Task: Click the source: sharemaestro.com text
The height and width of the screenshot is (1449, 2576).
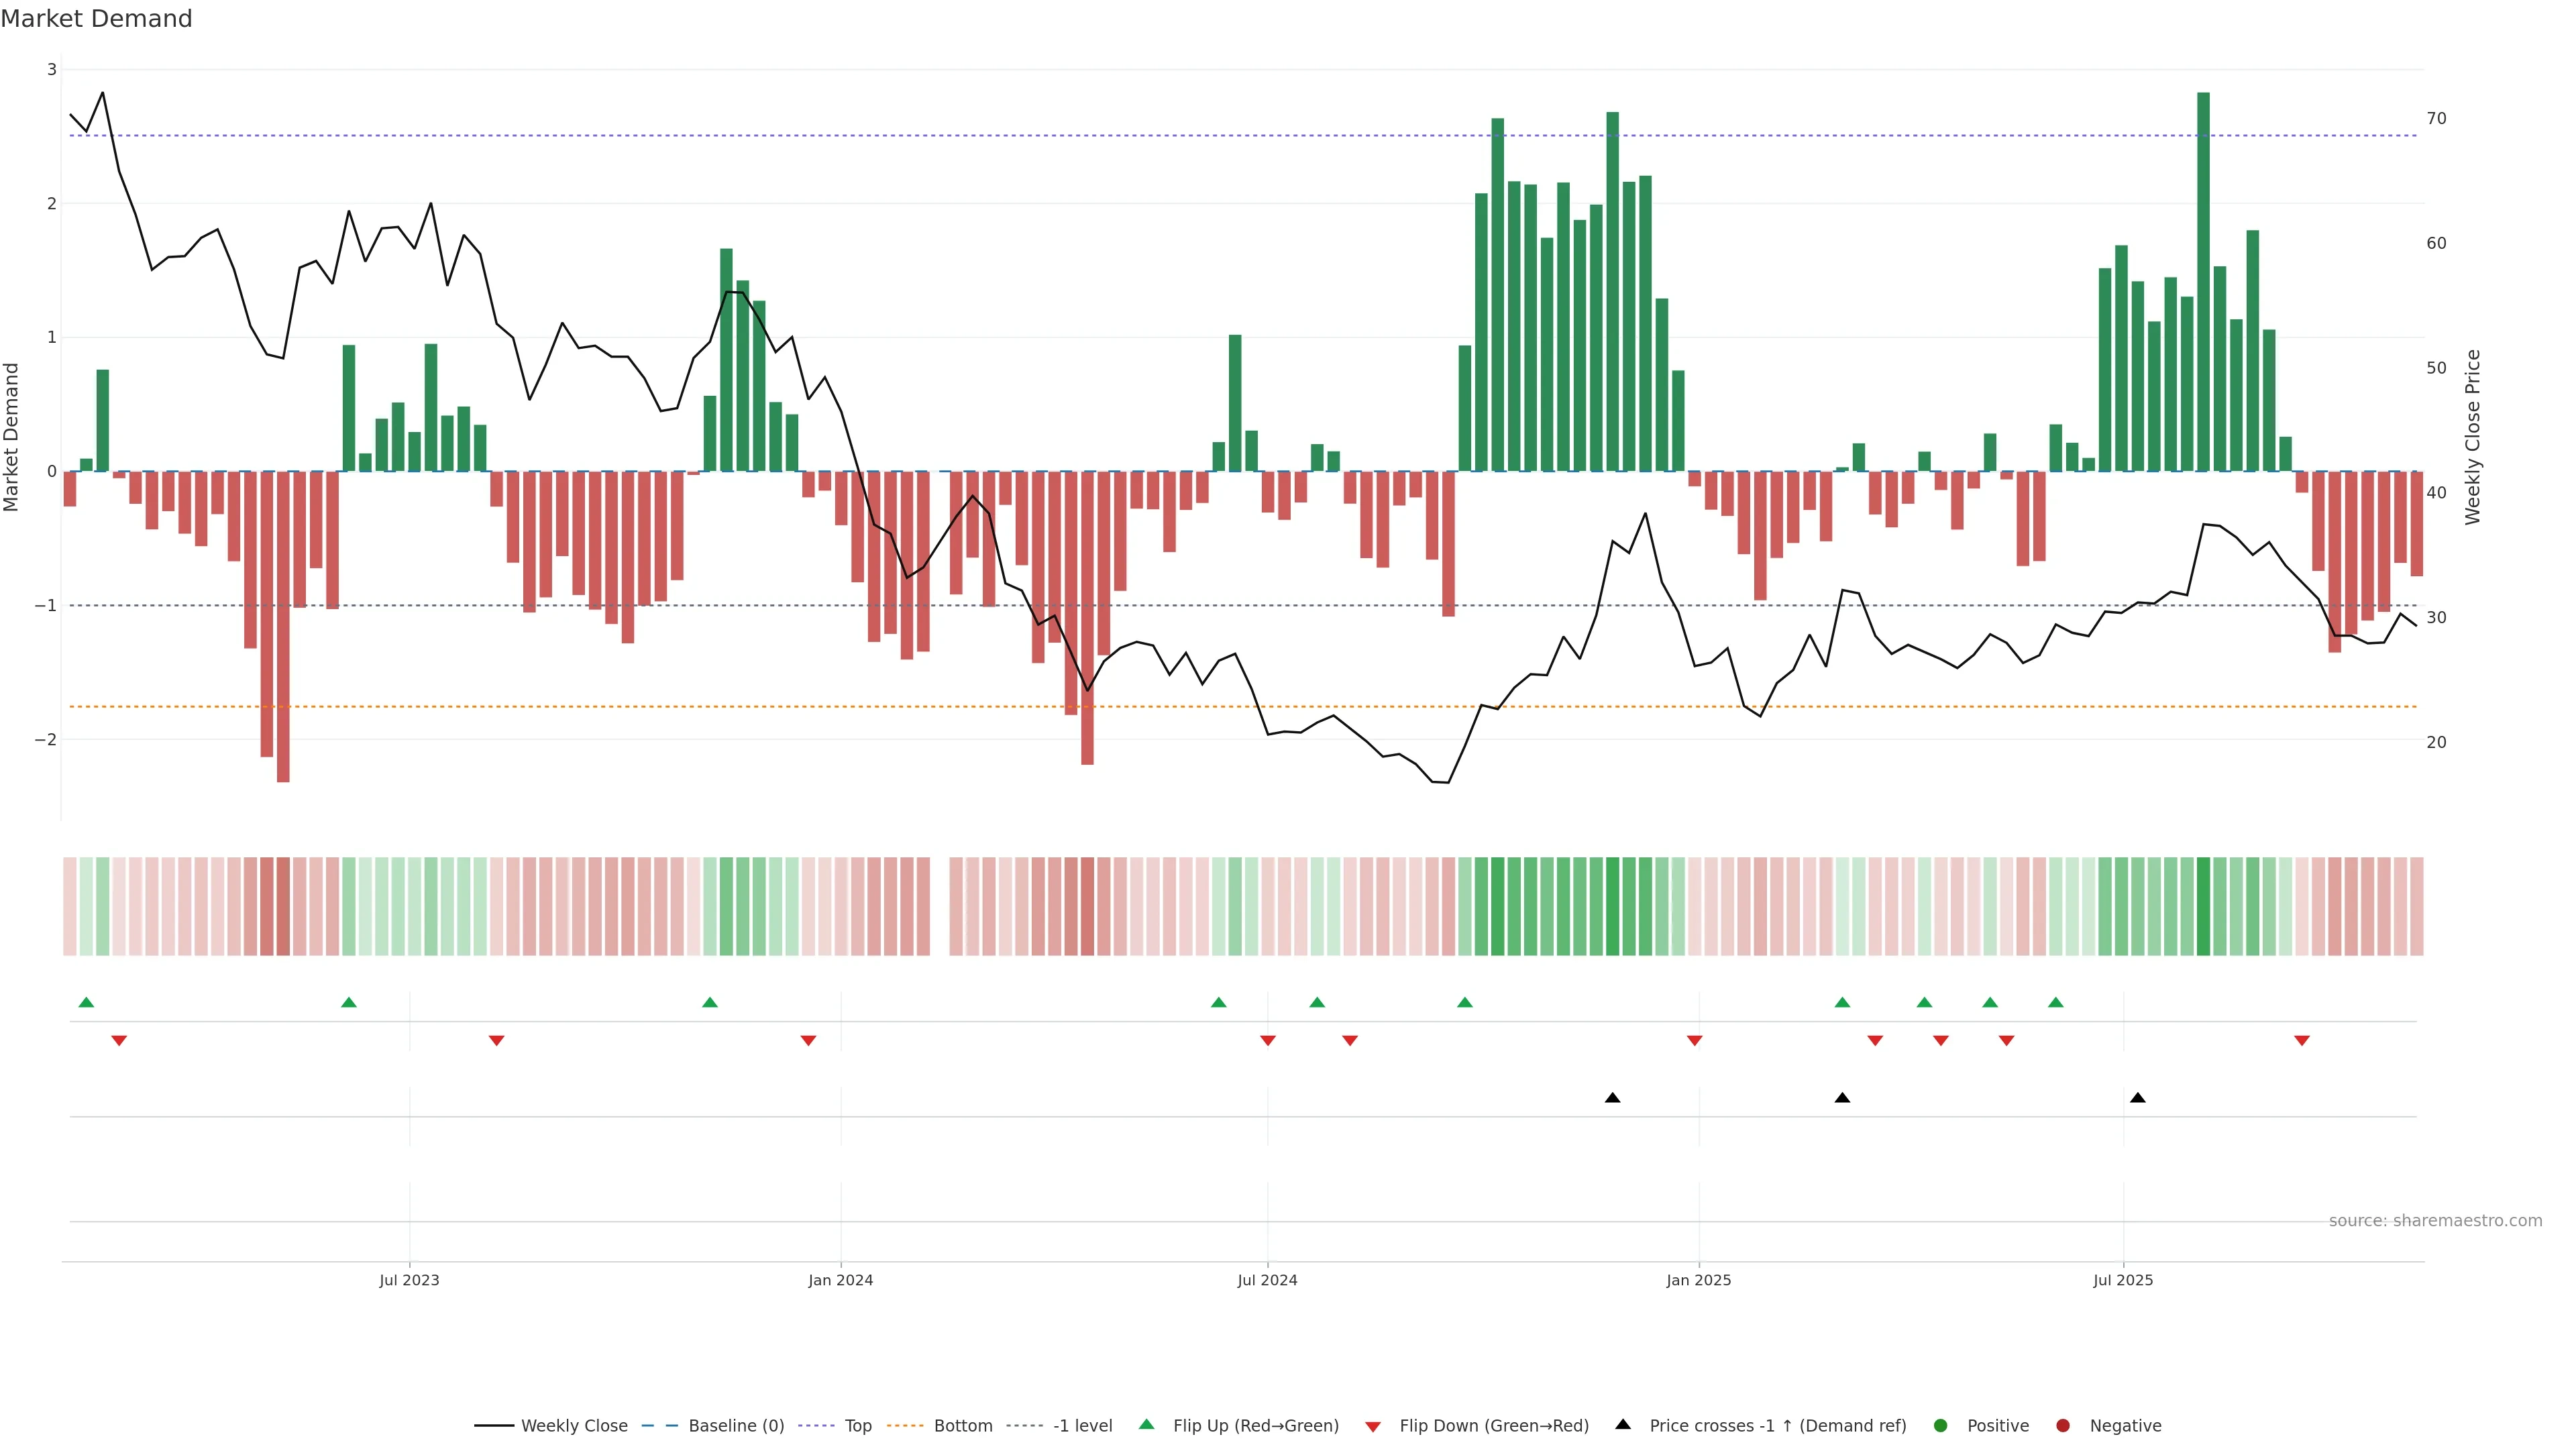Action: point(2435,1221)
